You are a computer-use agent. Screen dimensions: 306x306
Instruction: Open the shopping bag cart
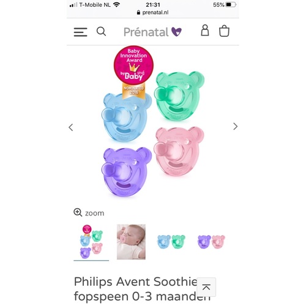(224, 31)
